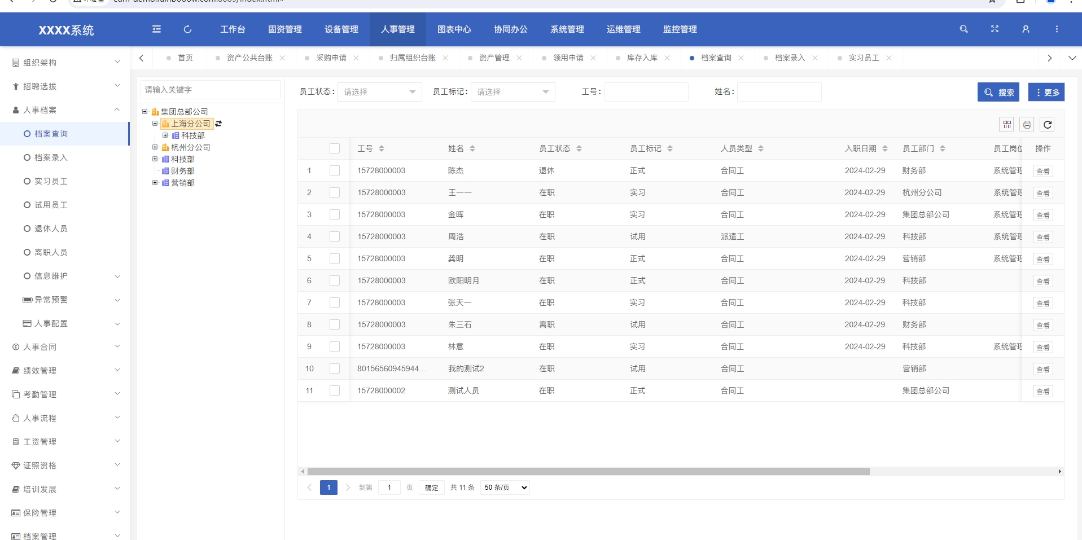The image size is (1082, 540).
Task: Click the 搜索 button
Action: click(998, 92)
